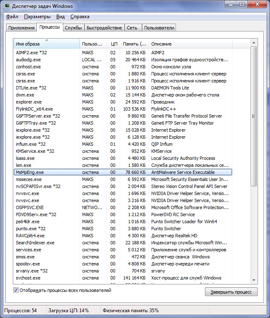
Task: Switch to the Приложения tab
Action: click(x=20, y=28)
